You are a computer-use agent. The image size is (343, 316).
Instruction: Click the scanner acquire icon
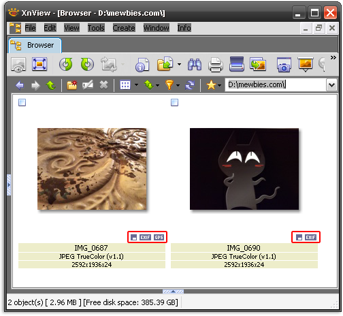[x=236, y=64]
